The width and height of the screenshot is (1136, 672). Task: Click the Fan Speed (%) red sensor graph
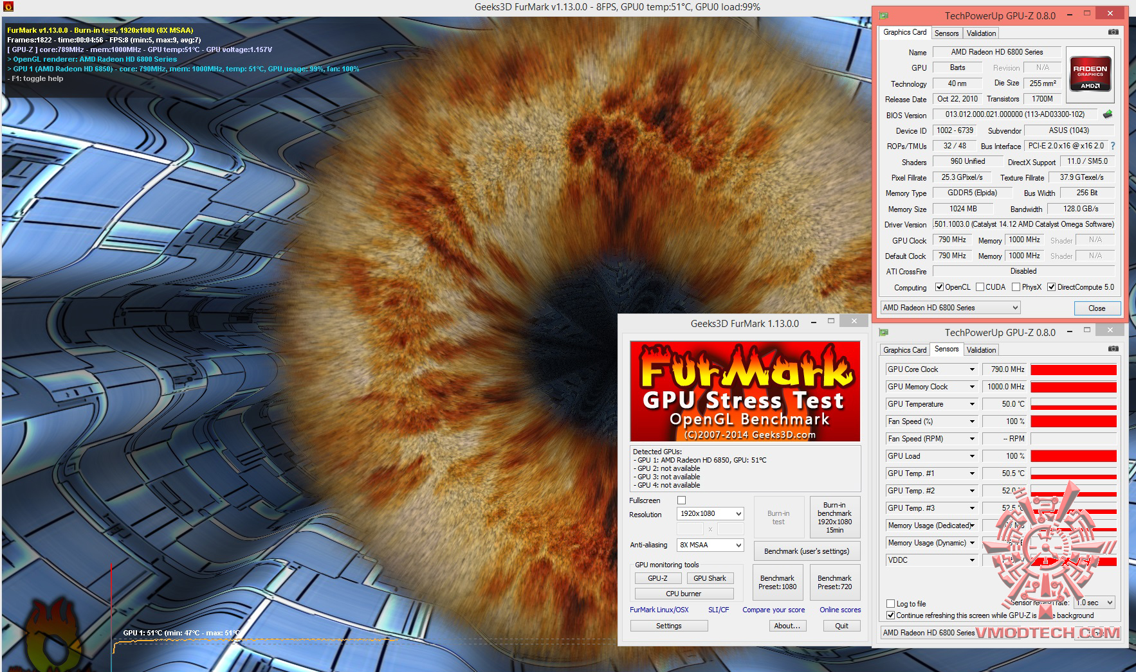[x=1073, y=421]
